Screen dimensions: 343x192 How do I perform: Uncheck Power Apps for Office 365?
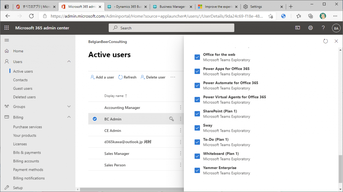pos(197,71)
